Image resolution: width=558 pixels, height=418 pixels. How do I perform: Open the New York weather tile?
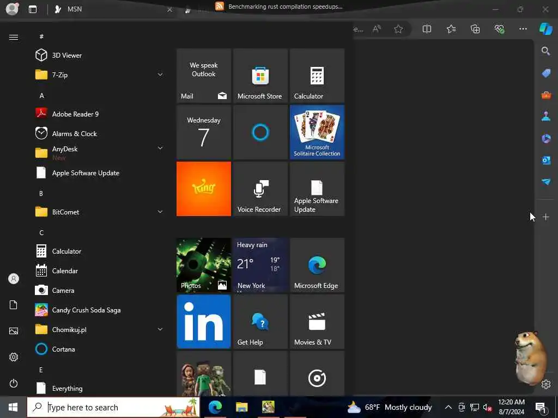click(260, 265)
